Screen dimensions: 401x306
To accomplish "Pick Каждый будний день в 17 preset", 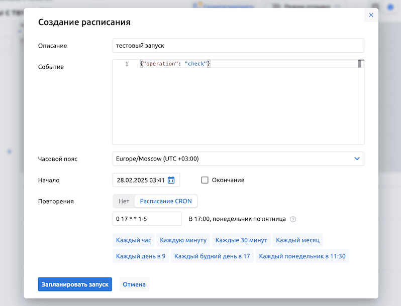I will (212, 256).
